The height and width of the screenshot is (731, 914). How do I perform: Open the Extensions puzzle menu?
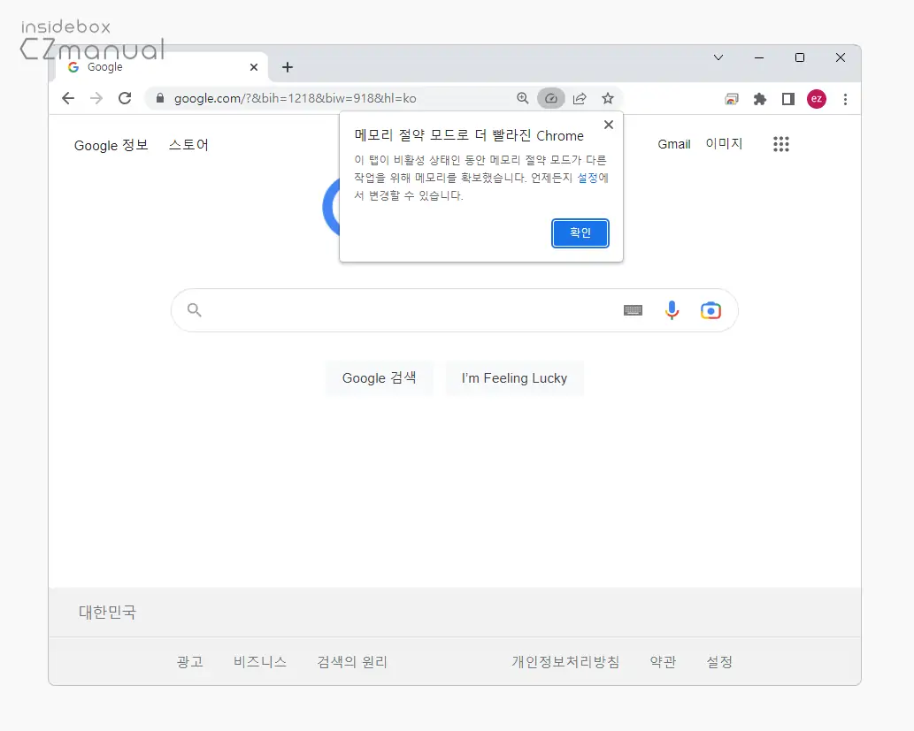tap(759, 99)
